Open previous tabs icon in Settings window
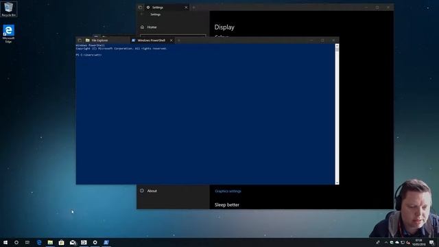The image size is (439, 247). pos(140,8)
